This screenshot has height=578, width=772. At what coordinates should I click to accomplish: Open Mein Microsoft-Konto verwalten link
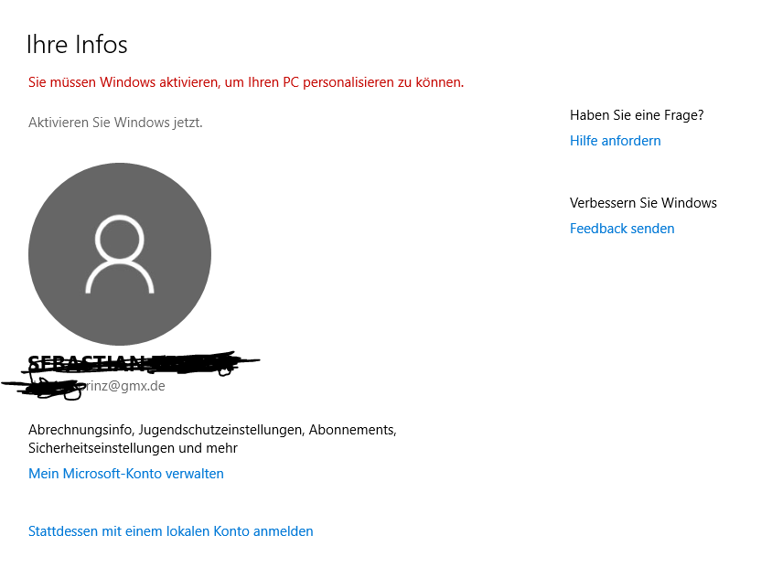coord(126,474)
